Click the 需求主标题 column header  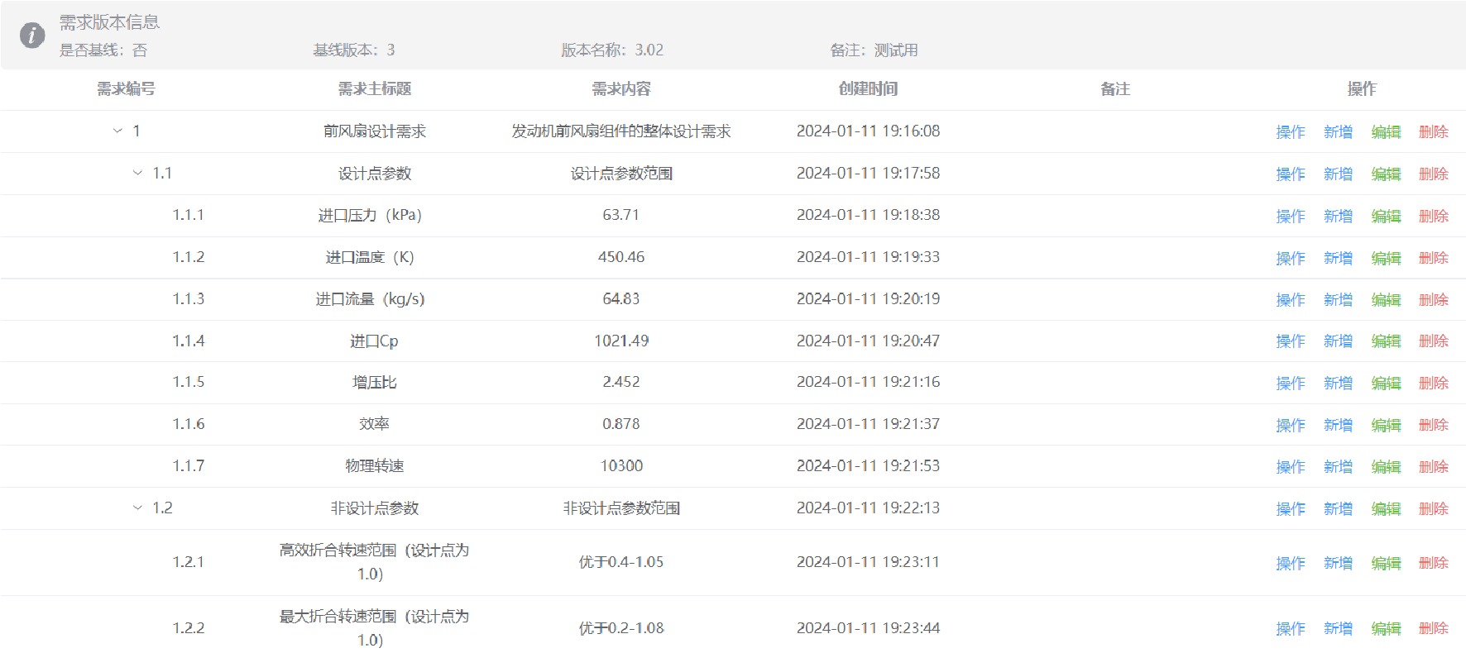coord(374,89)
